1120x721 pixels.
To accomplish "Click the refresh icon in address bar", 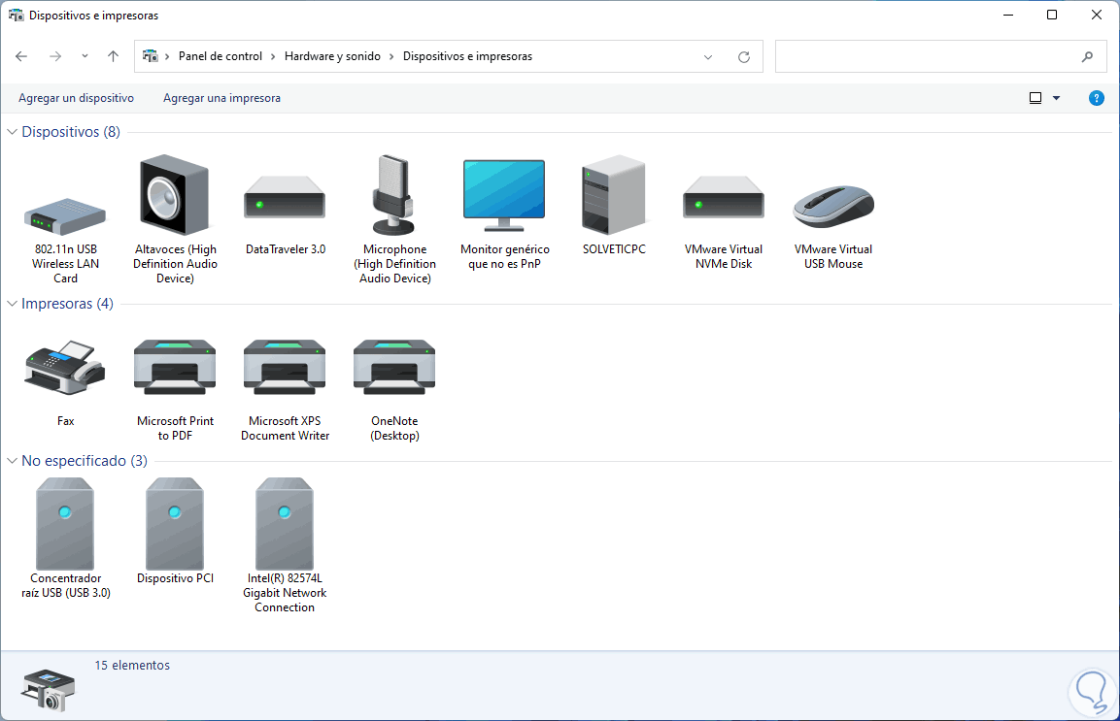I will pyautogui.click(x=743, y=57).
